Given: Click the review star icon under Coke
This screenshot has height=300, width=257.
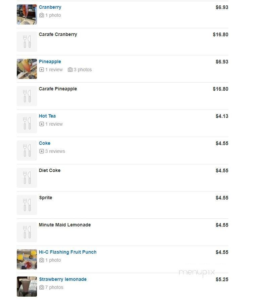Looking at the screenshot, I should click(42, 151).
